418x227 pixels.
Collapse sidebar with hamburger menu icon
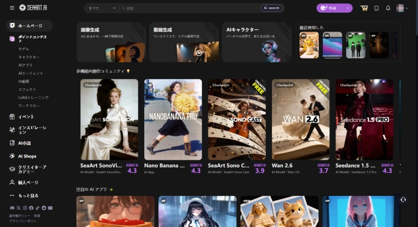coord(12,8)
